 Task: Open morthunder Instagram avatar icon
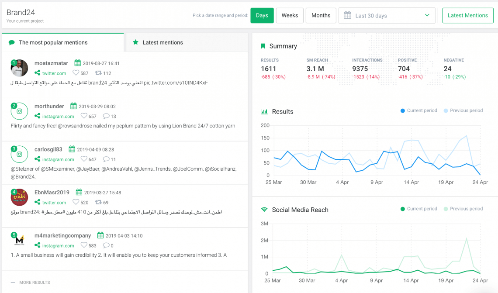pos(19,111)
